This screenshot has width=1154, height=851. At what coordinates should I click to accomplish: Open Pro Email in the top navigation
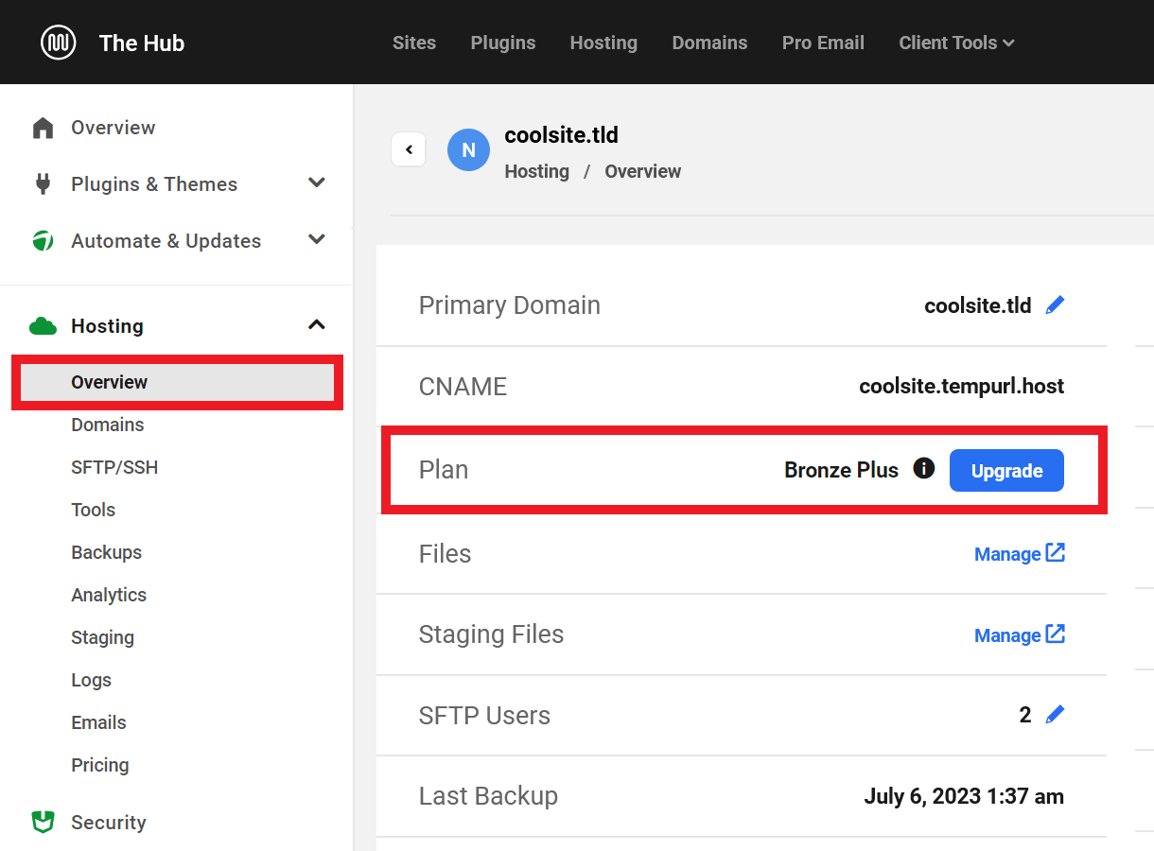click(823, 43)
